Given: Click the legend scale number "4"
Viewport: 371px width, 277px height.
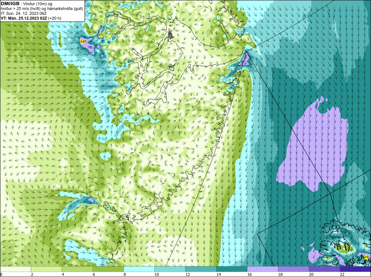Looking at the screenshot, I should (63, 274).
